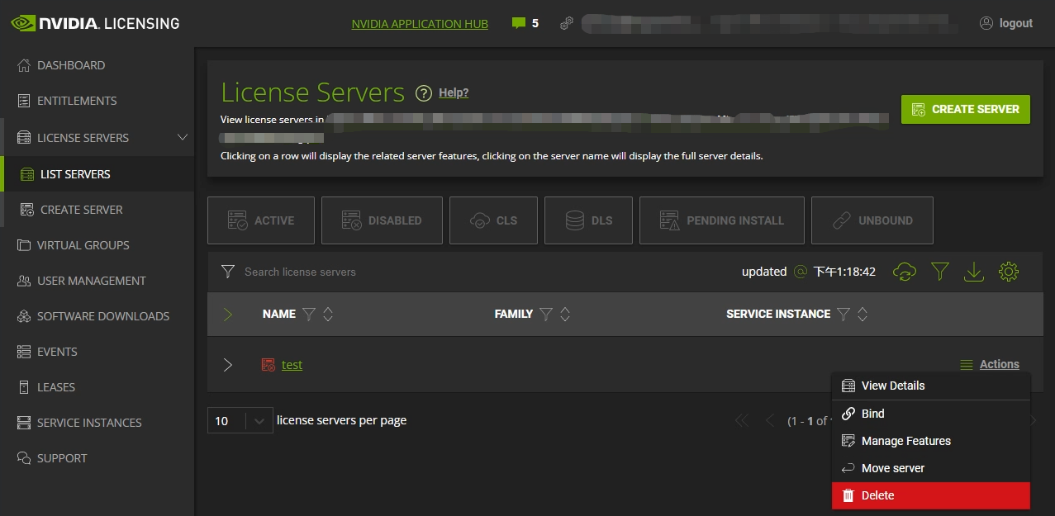
Task: Click the green filter funnel toolbar icon
Action: tap(939, 272)
